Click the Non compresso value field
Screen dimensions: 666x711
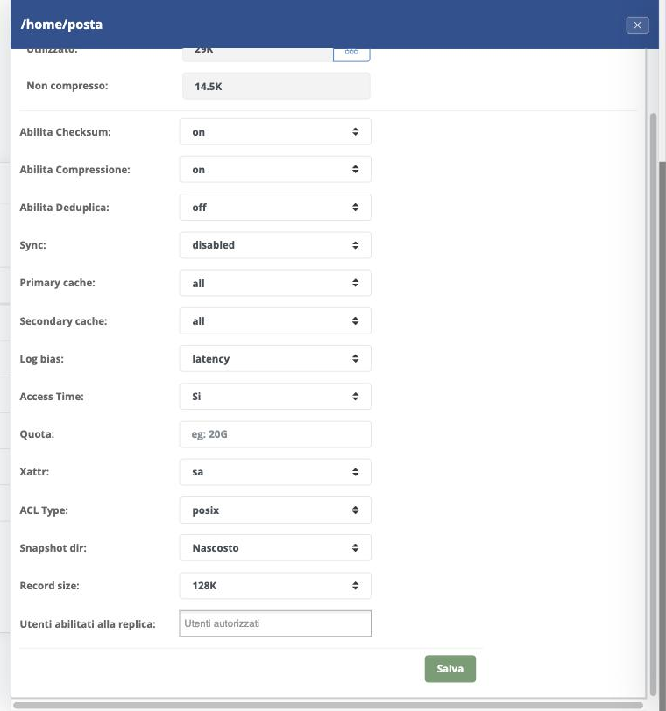pos(276,86)
